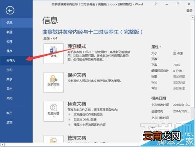Click the 登录 sign-in link

click(189, 11)
